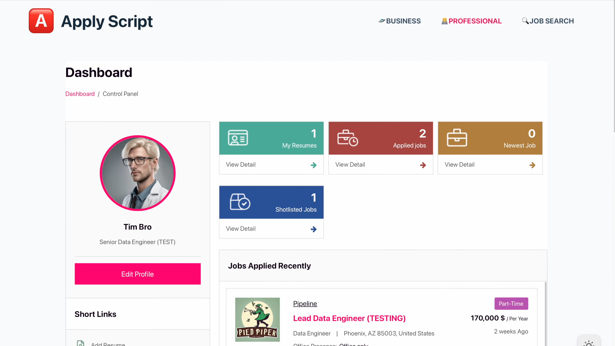
Task: Open the PROFESSIONAL menu item
Action: pyautogui.click(x=471, y=21)
